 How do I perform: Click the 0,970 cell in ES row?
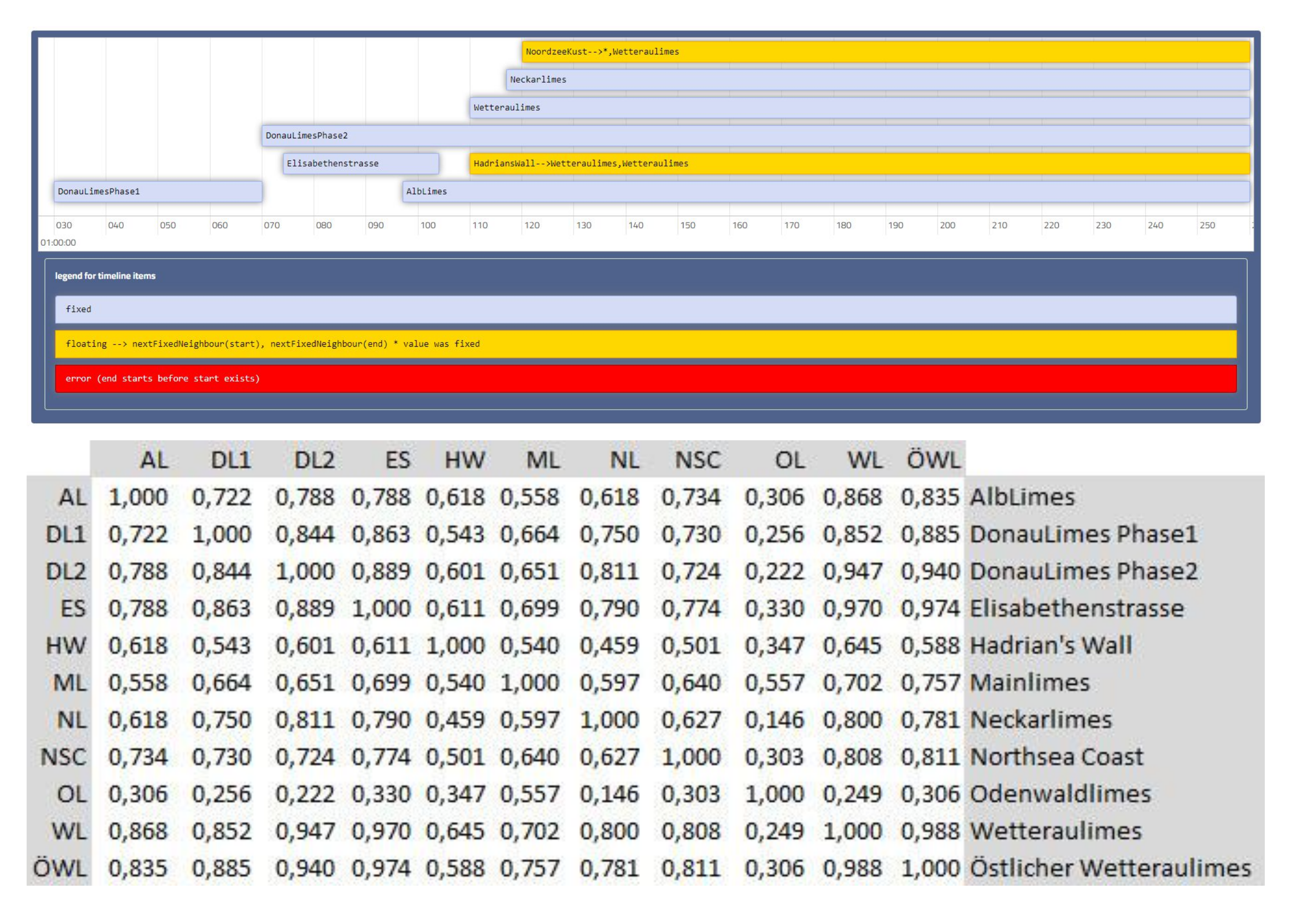852,609
